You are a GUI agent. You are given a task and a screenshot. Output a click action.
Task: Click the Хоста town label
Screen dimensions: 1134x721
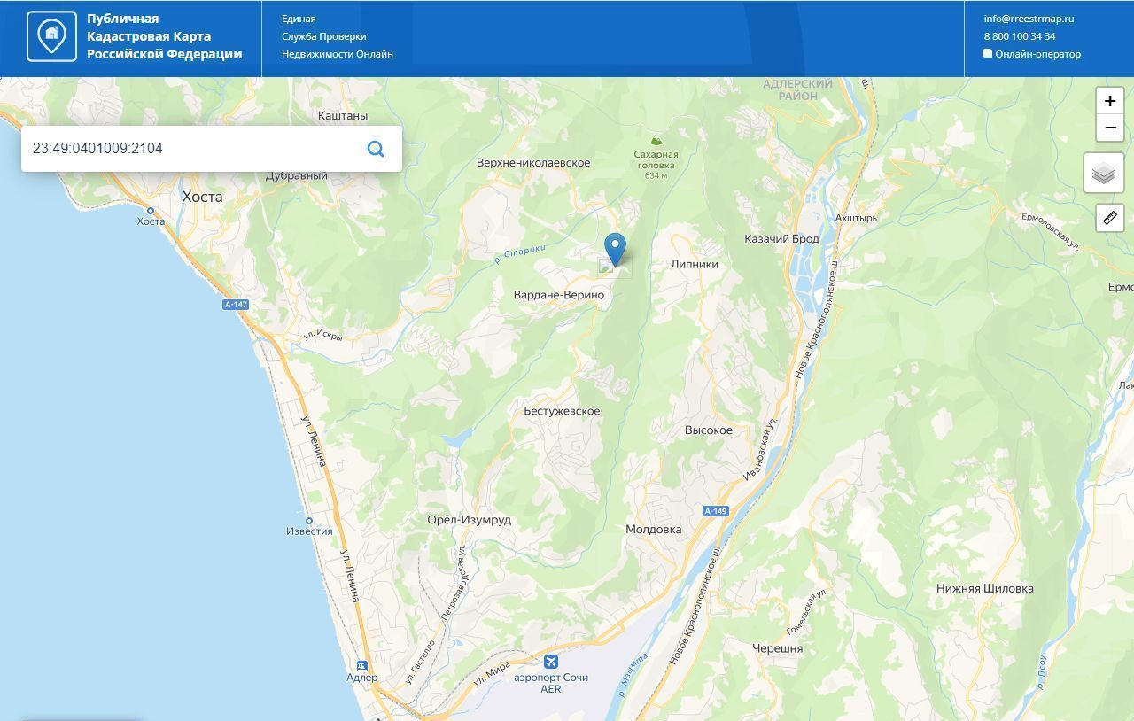coord(202,197)
